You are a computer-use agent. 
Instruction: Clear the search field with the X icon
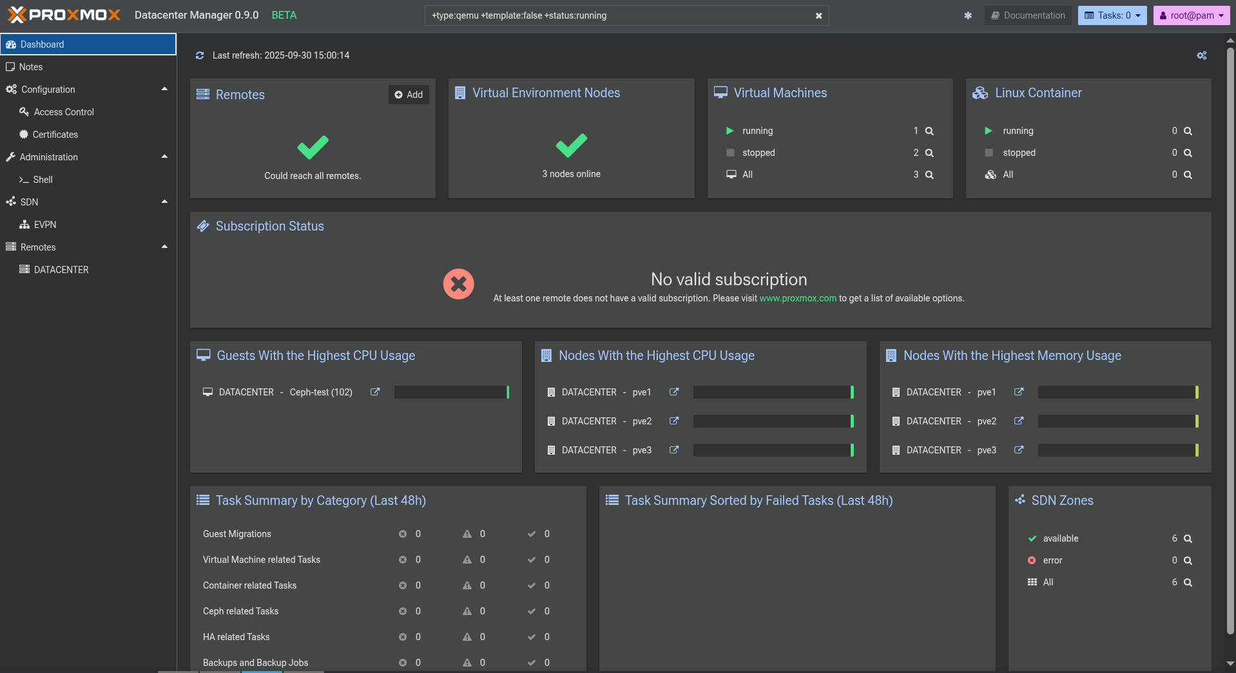point(818,15)
